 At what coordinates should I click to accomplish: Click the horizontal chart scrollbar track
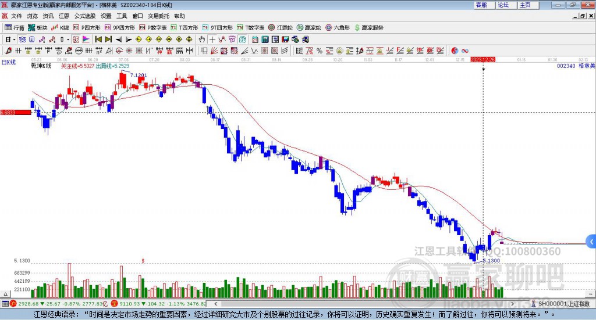[x=363, y=304]
